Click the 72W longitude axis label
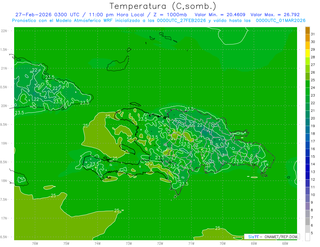 click(x=160, y=243)
